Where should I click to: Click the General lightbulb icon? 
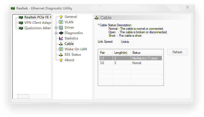61,17
